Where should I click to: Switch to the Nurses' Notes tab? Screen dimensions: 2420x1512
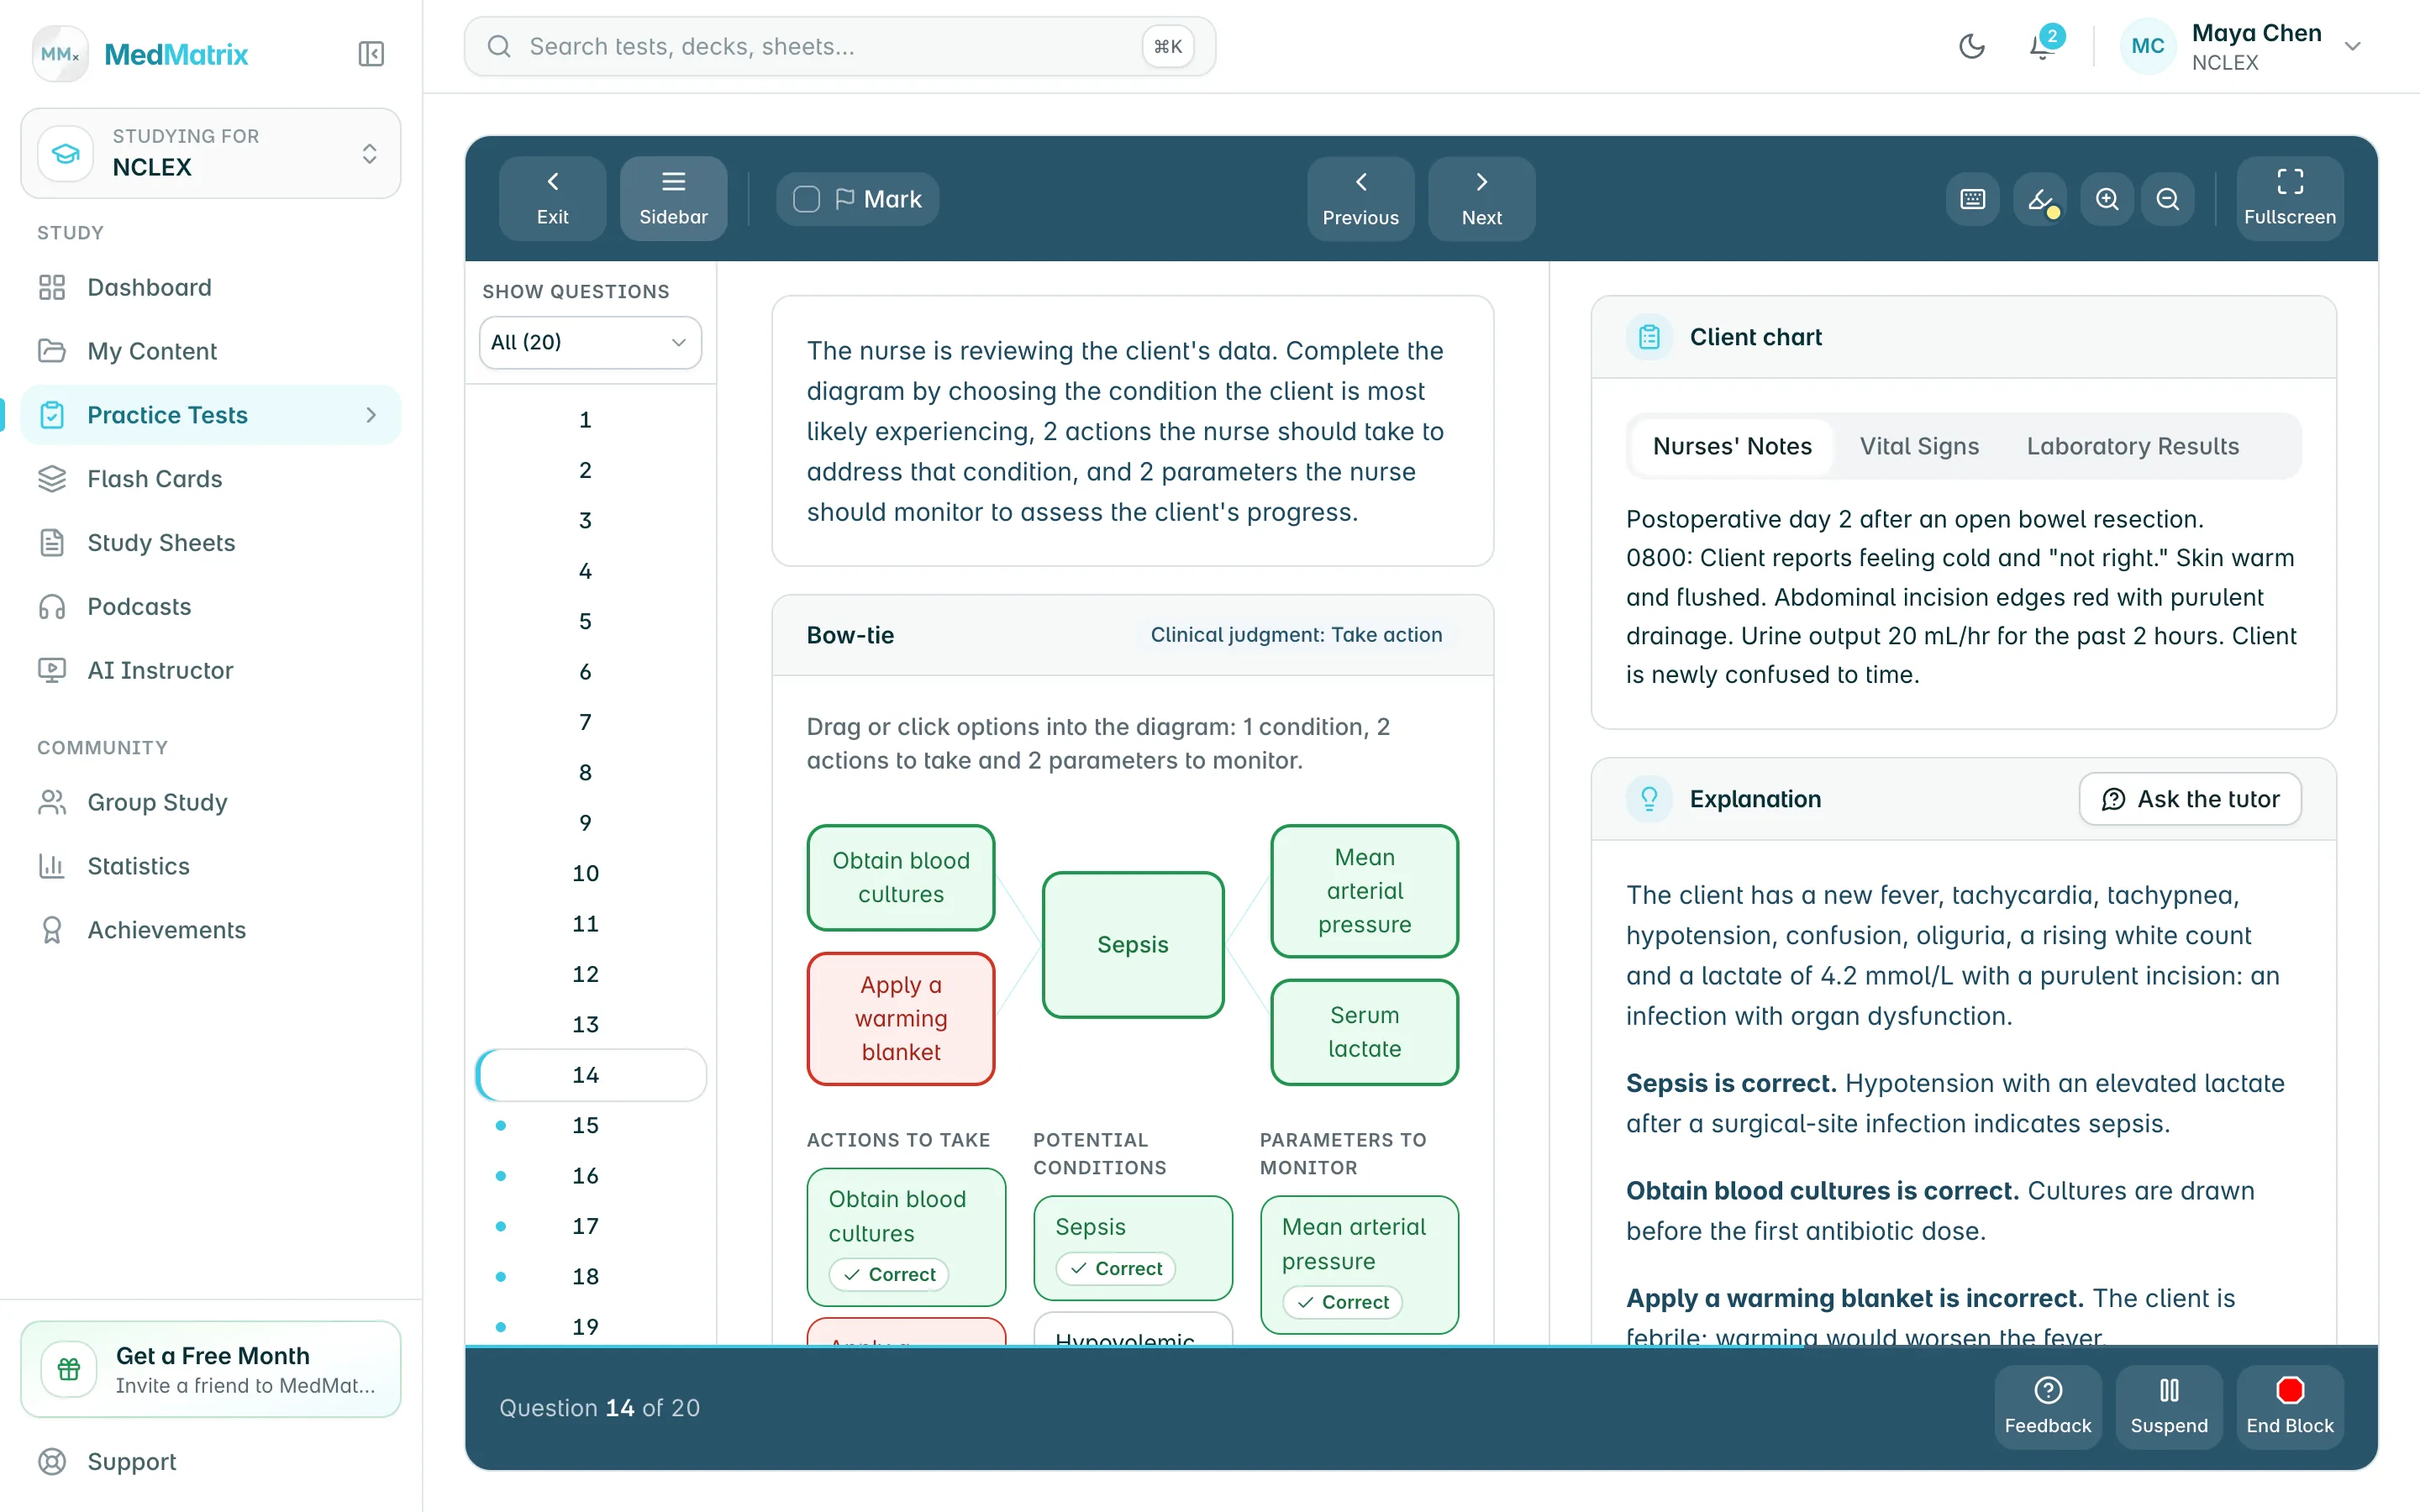pos(1731,446)
